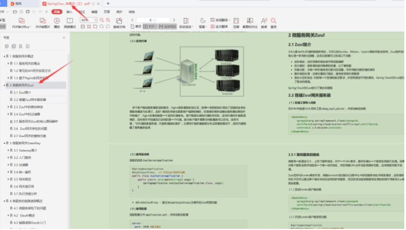This screenshot has height=230, width=406.
Task: Click the save icon in quick toolbar
Action: (21, 12)
